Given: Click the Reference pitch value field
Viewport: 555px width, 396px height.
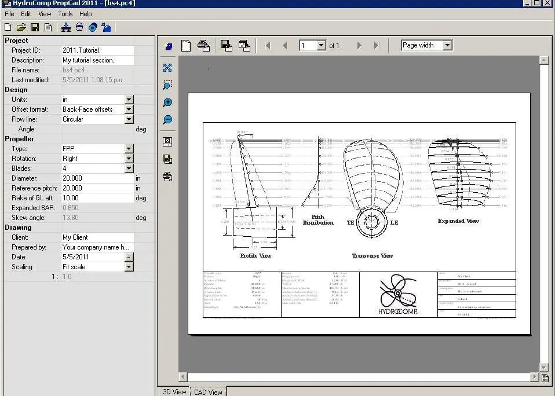Looking at the screenshot, I should (98, 188).
